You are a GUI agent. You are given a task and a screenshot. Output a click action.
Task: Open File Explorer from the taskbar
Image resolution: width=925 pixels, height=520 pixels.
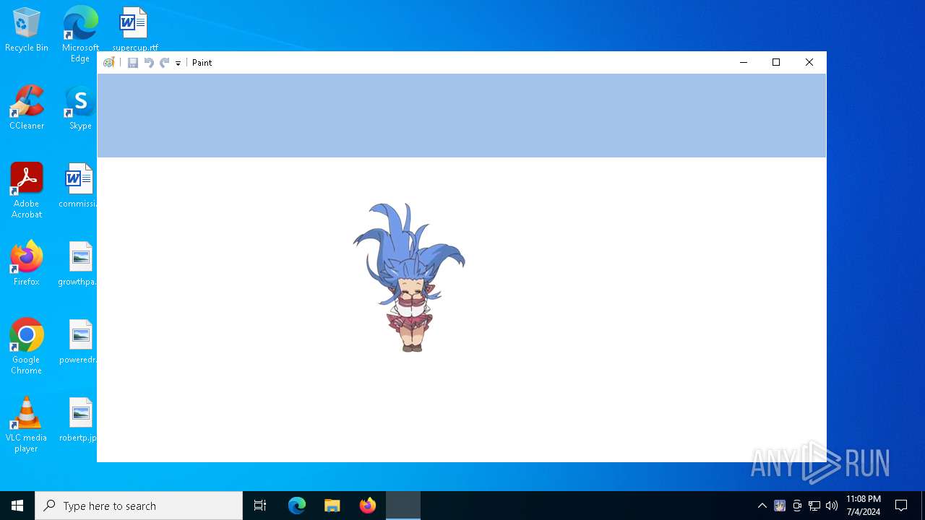pos(332,506)
